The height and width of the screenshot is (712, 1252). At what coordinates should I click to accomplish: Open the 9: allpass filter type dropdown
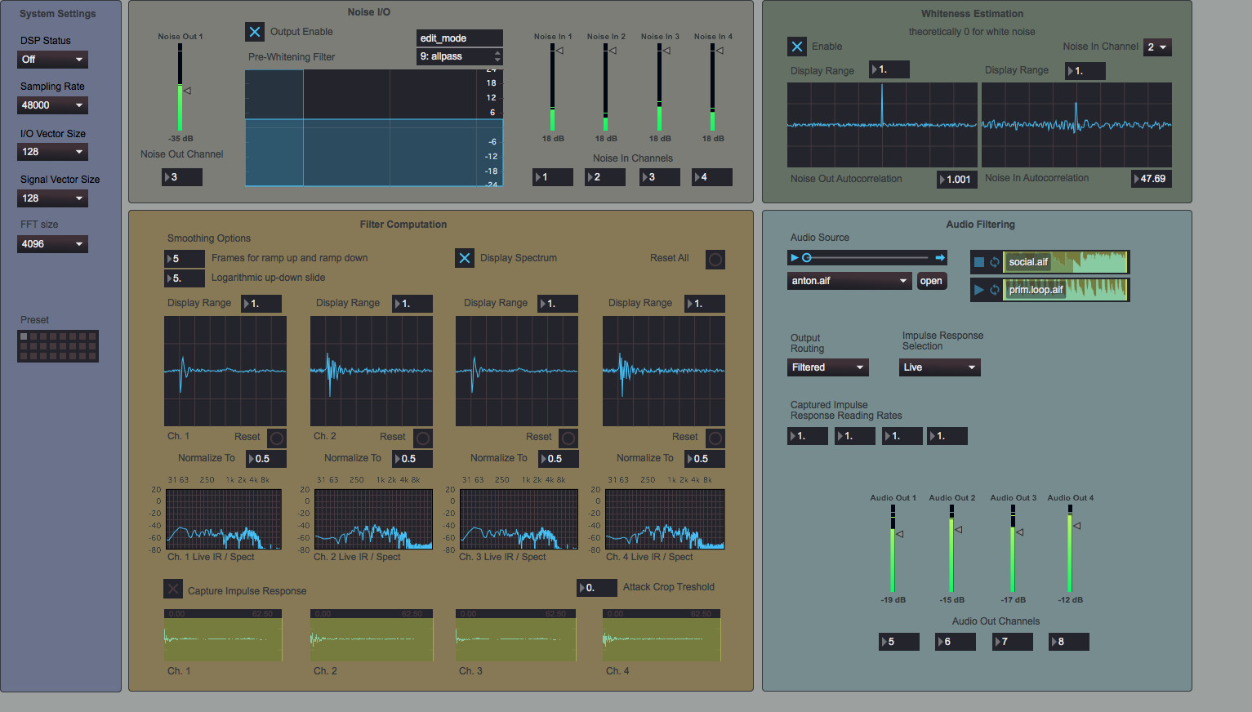click(x=460, y=56)
